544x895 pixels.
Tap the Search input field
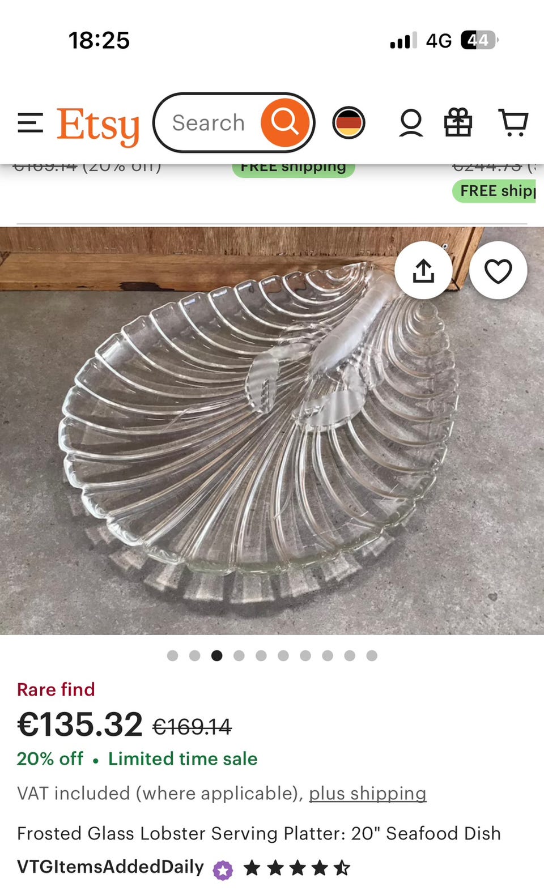[209, 122]
